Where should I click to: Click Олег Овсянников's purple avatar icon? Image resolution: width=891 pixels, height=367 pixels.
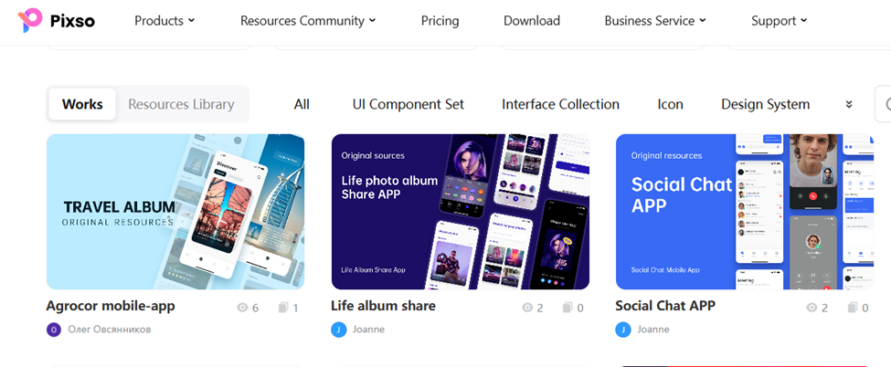point(53,330)
